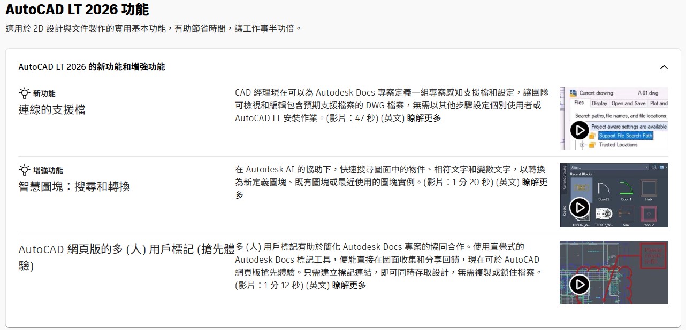Click the 增強功能 label
This screenshot has height=330, width=686.
(48, 170)
